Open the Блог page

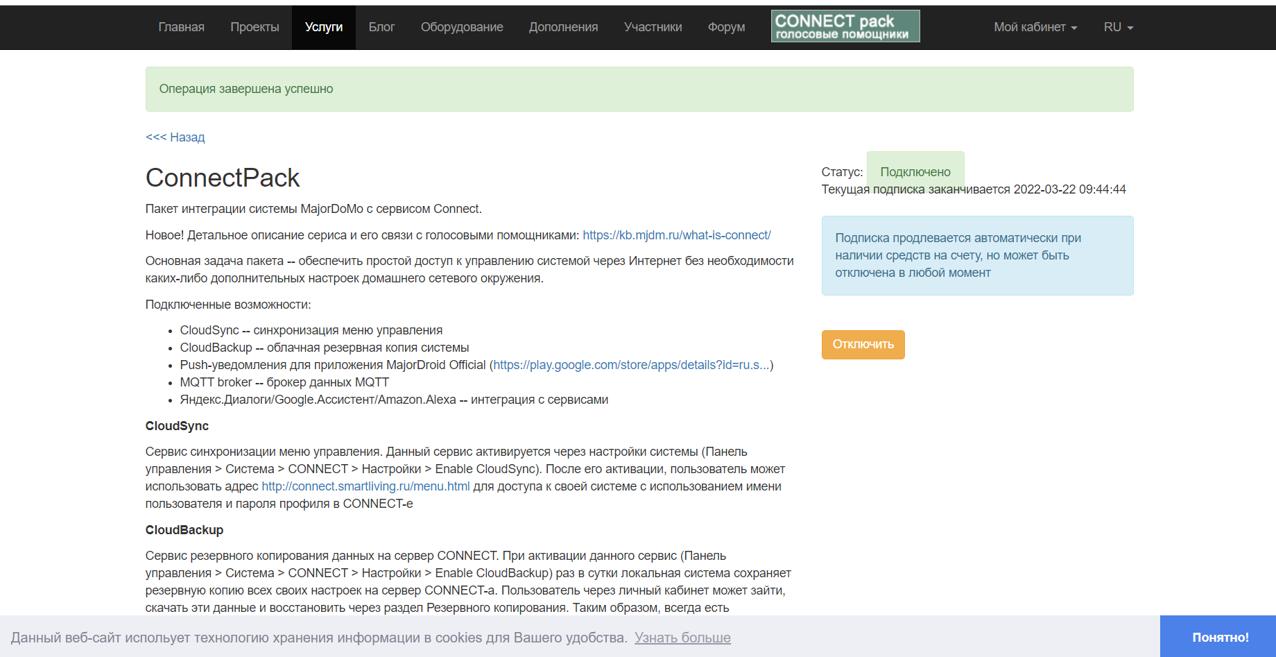tap(381, 27)
